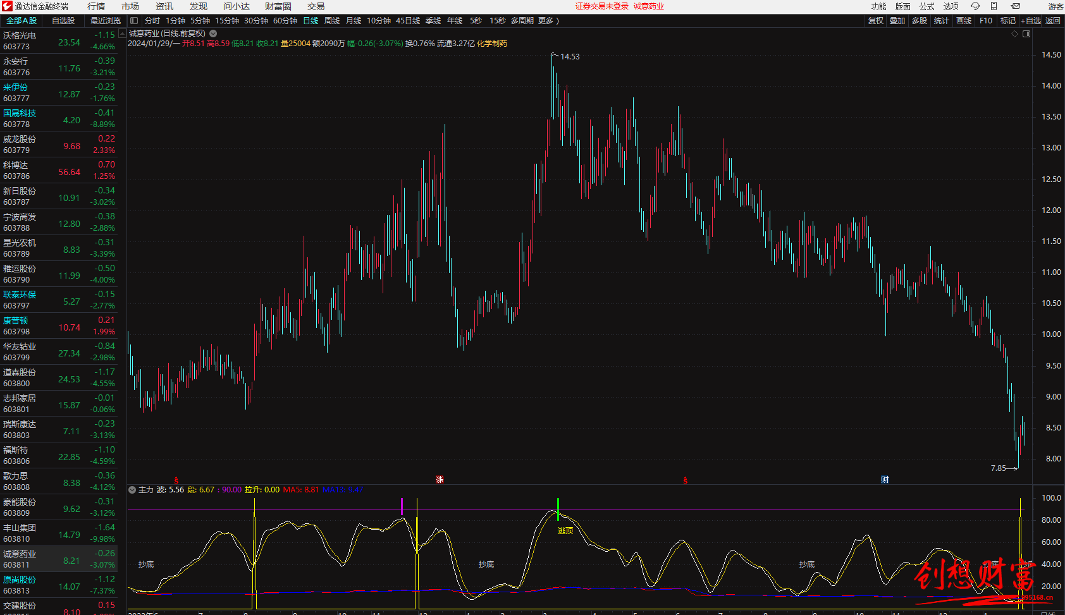Switch to the 全部A股 tab
Viewport: 1065px width, 615px height.
(22, 21)
